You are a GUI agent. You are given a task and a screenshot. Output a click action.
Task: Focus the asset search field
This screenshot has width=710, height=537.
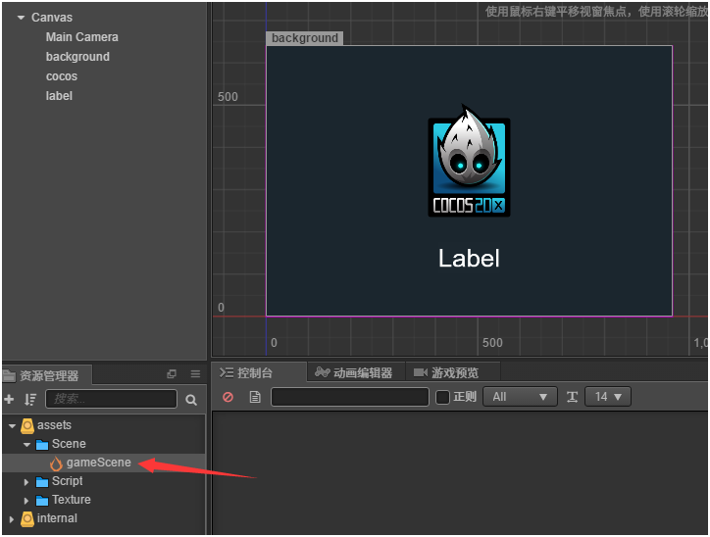tap(111, 399)
